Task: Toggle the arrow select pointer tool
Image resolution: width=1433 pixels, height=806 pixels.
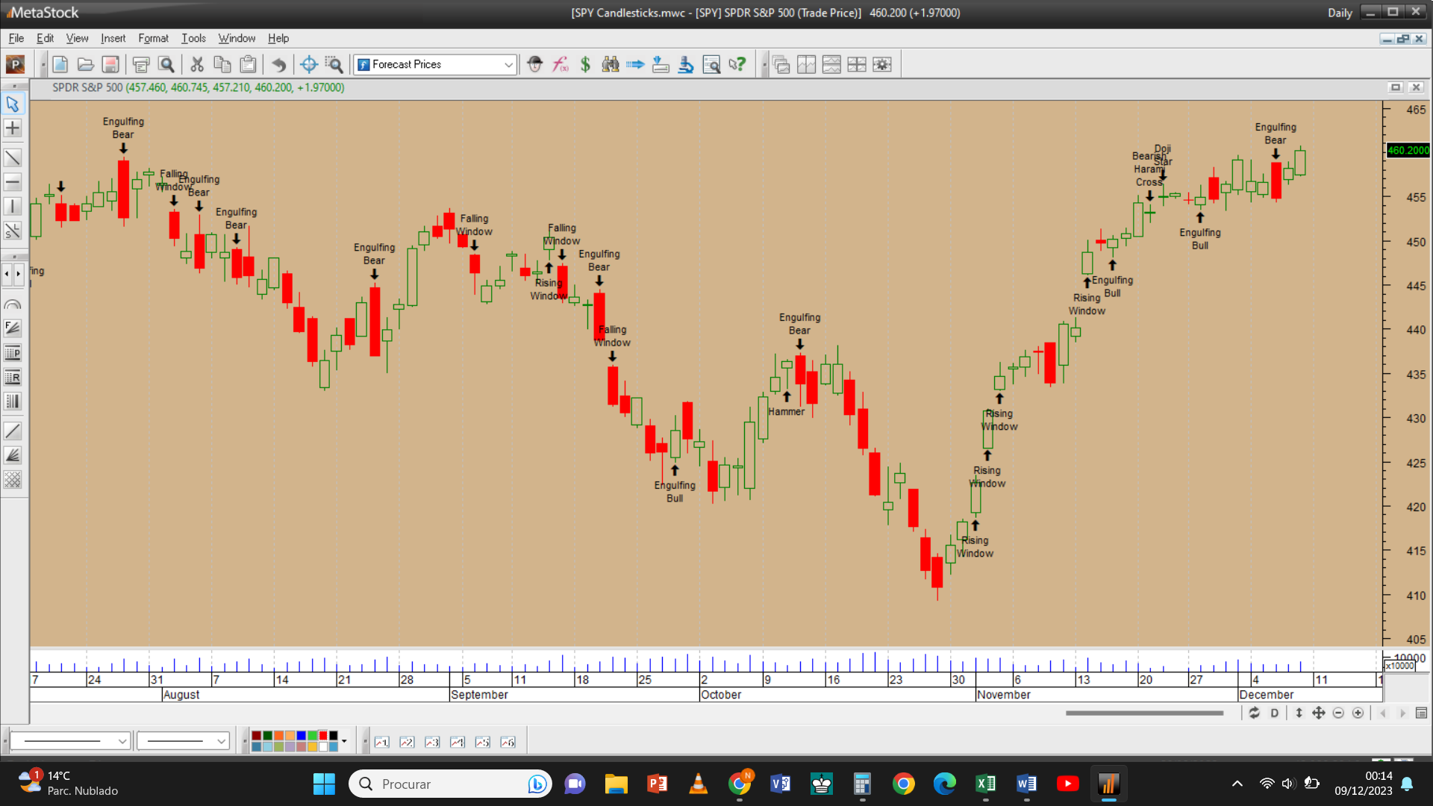Action: pos(13,104)
